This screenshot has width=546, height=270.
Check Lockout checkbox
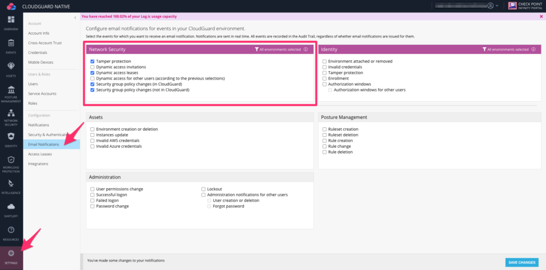204,189
